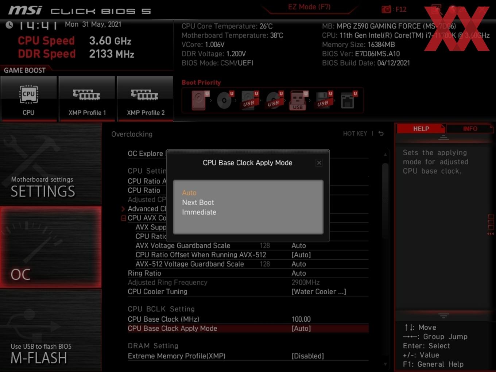This screenshot has height=372, width=496.
Task: Open Extreme Memory Profile [Disabled] dropdown
Action: click(x=307, y=356)
